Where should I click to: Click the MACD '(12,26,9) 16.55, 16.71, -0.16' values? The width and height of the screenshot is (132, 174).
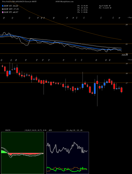tap(35, 130)
